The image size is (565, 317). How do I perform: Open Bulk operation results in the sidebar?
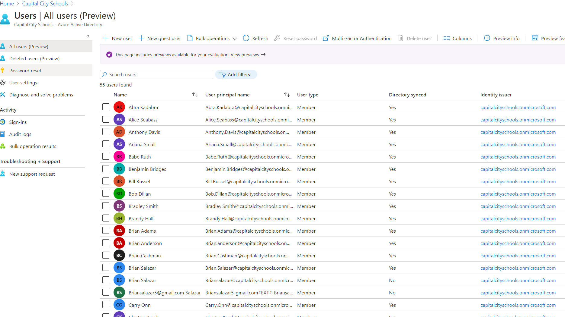pyautogui.click(x=46, y=146)
